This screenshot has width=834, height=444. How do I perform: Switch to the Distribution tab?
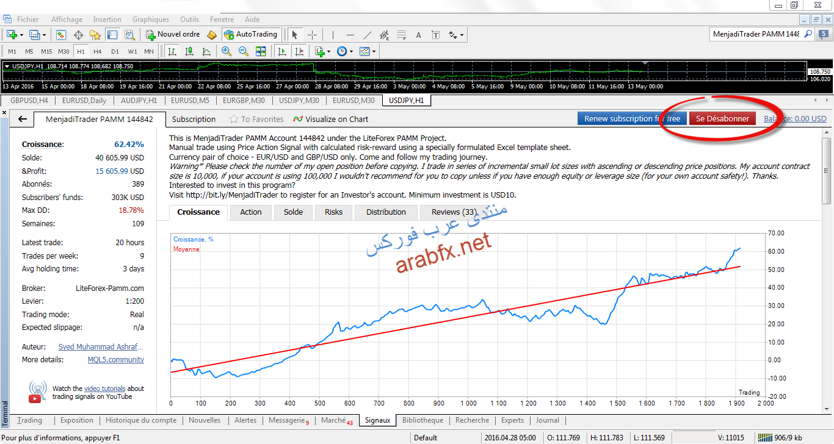click(x=386, y=212)
